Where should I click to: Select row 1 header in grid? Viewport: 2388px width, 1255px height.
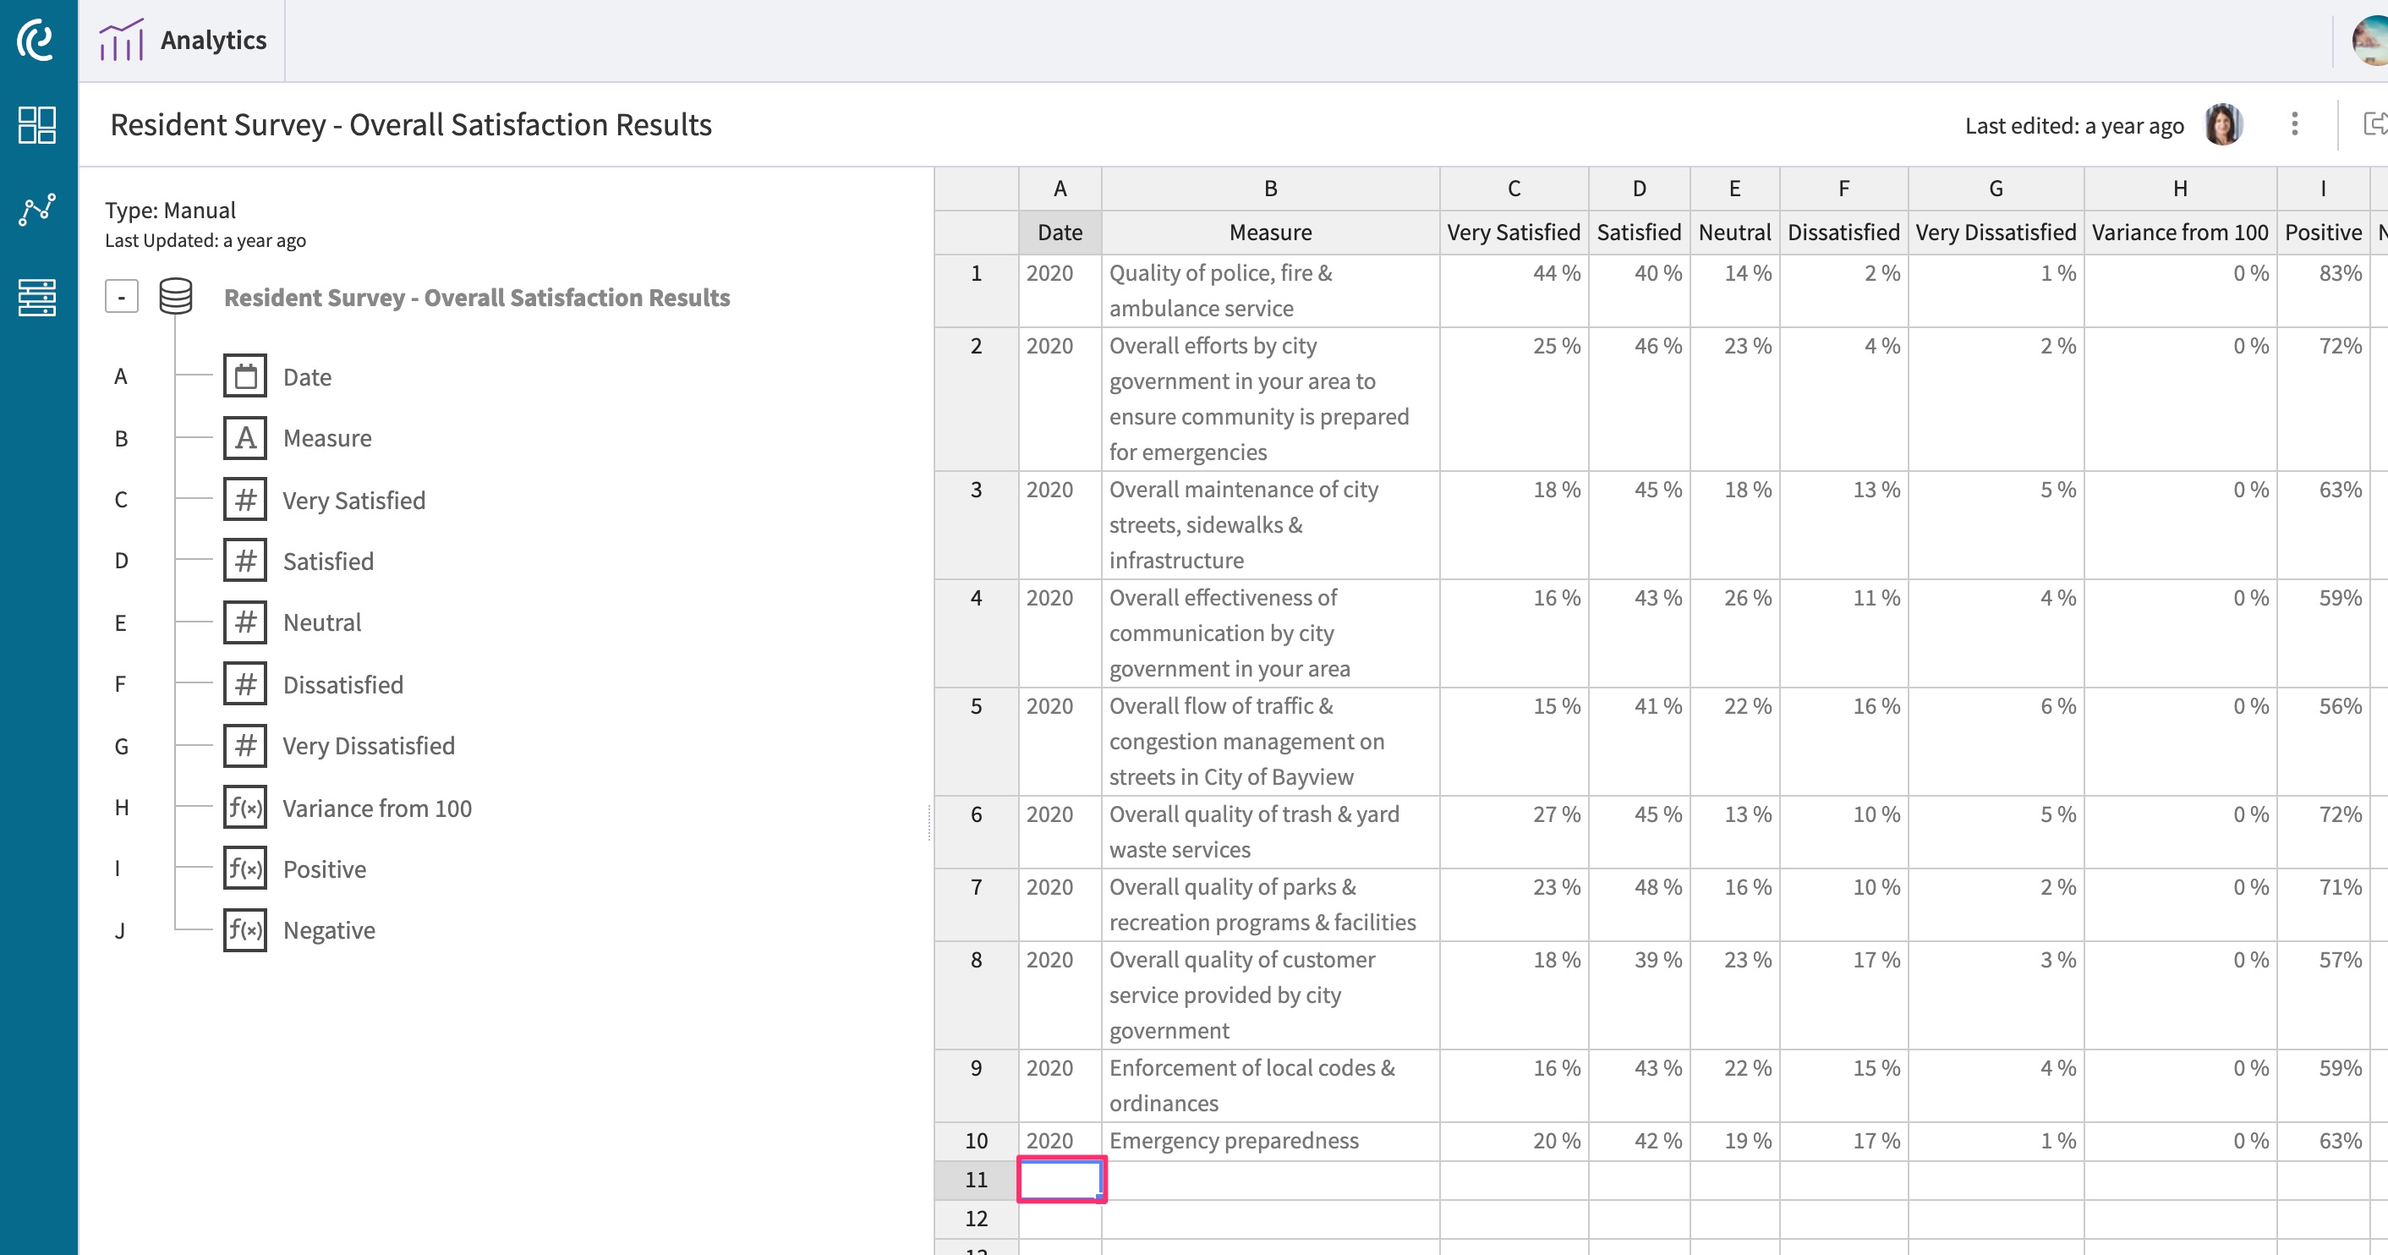976,290
